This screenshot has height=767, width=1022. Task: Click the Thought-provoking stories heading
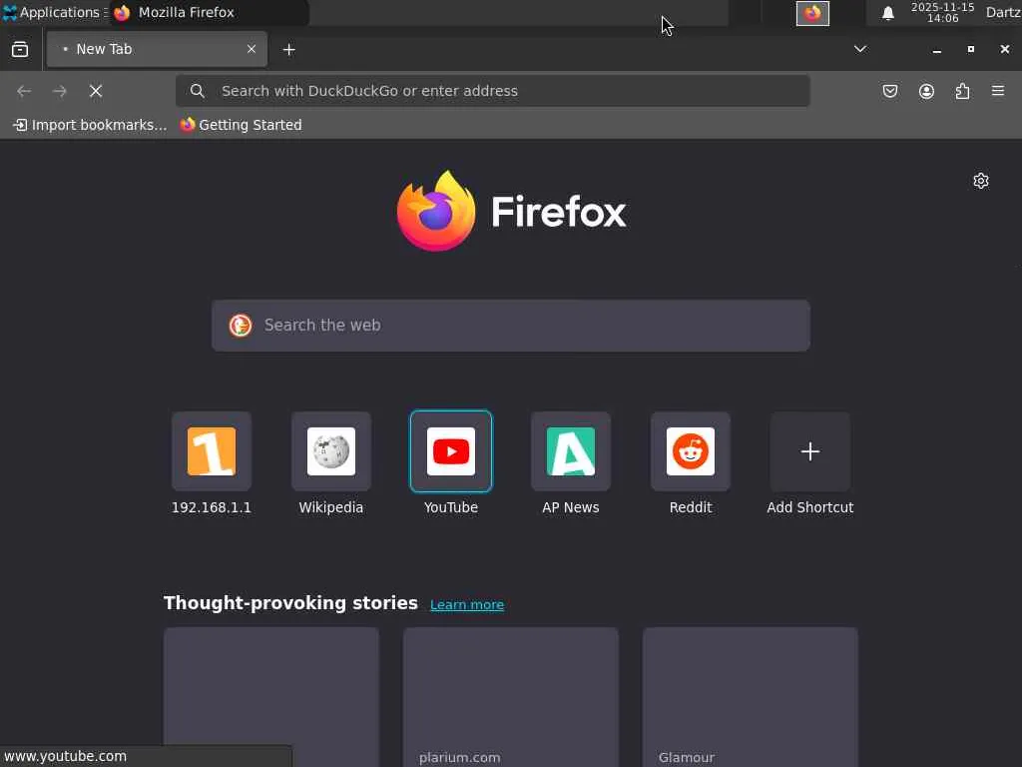(x=290, y=602)
